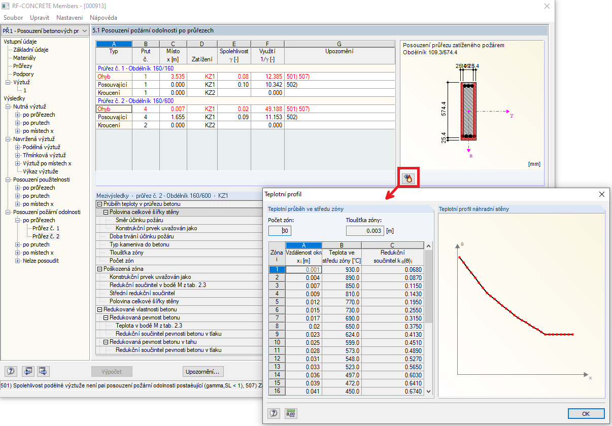The height and width of the screenshot is (426, 612).
Task: Click the Upozornění... button
Action: click(203, 372)
